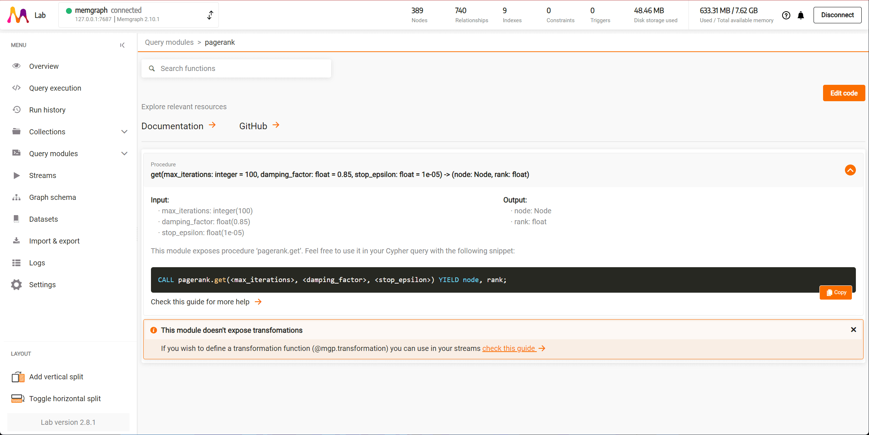This screenshot has height=435, width=869.
Task: Click the Streams play icon
Action: coord(16,175)
